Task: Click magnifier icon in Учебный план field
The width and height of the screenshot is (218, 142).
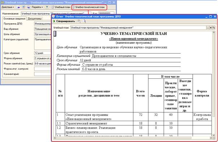Action: 214,28
